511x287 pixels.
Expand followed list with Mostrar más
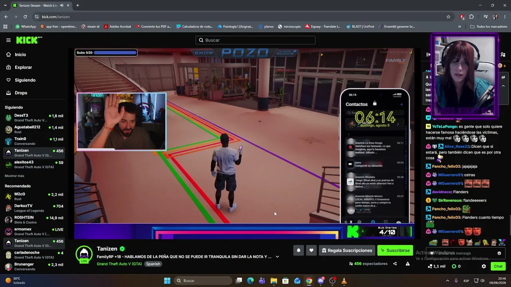(14, 176)
